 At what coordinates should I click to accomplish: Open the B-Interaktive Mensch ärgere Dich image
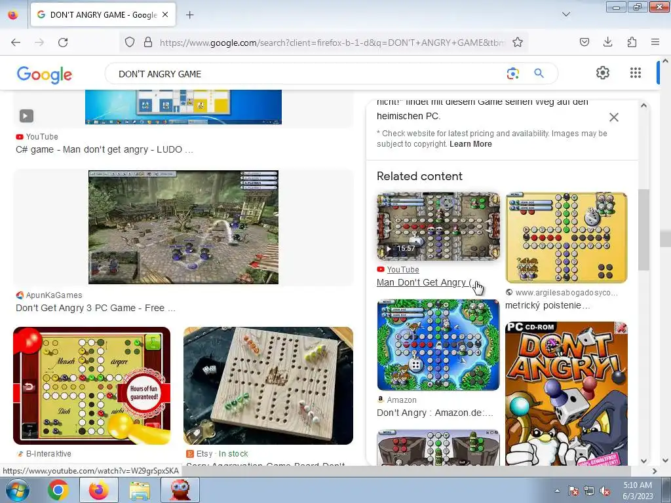click(x=92, y=386)
